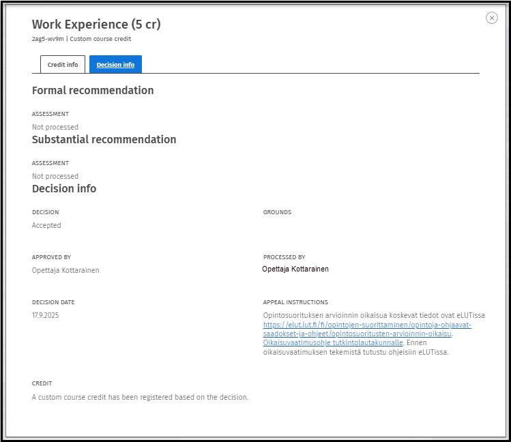Click the custom course credit registered message

[x=140, y=397]
